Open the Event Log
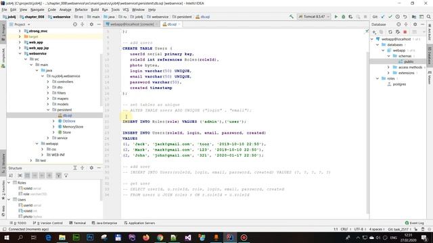Image resolution: width=433 pixels, height=243 pixels. pos(415,223)
